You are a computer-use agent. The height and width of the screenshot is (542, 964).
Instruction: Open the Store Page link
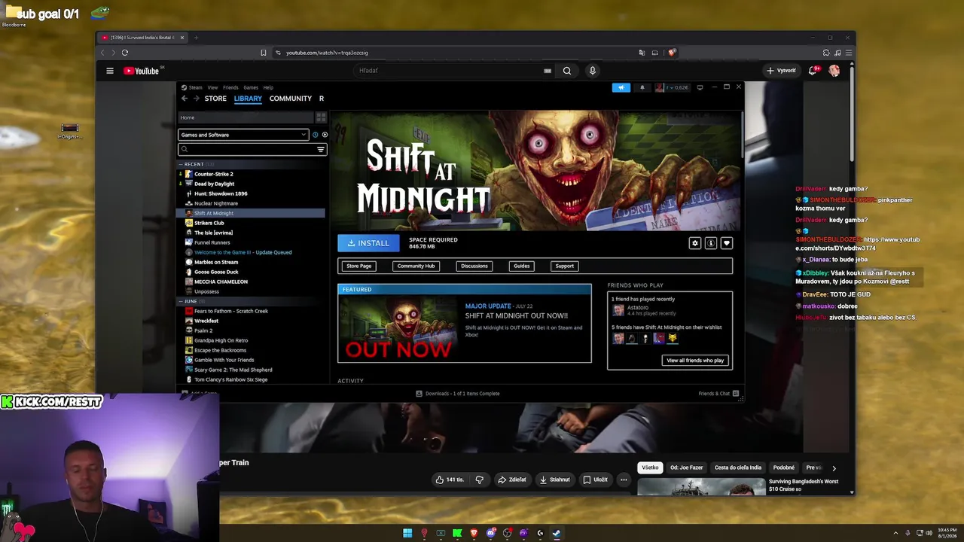(359, 266)
